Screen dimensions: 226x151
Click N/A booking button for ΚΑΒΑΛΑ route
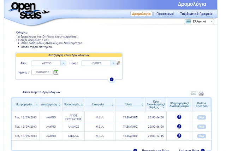point(202,136)
